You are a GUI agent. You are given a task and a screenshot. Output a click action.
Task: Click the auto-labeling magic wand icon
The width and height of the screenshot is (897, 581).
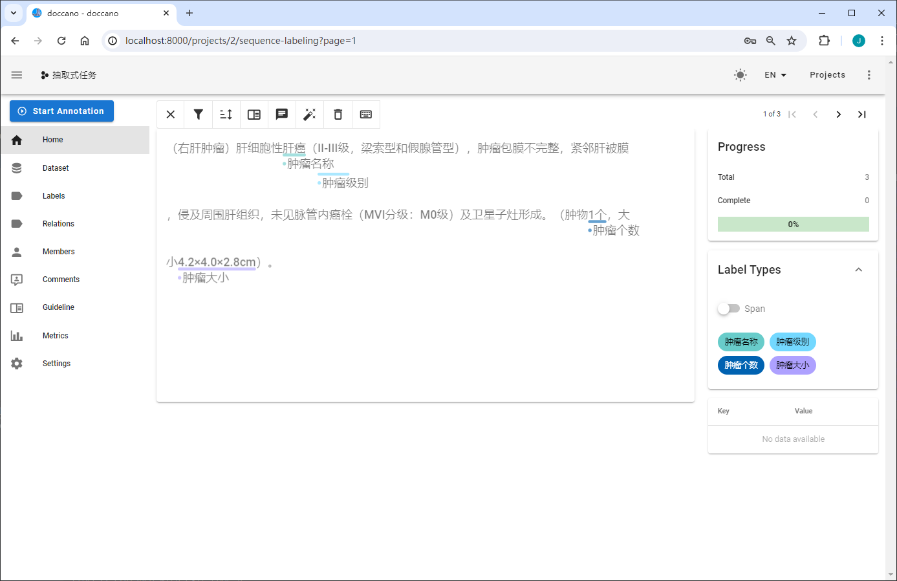click(310, 115)
